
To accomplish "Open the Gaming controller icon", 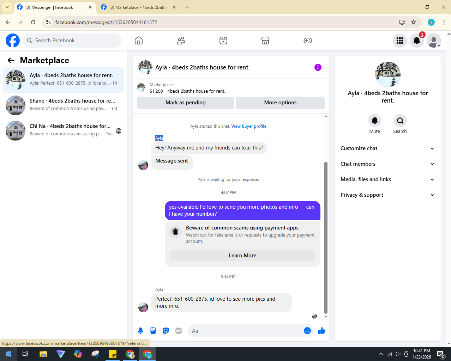I will [x=308, y=41].
